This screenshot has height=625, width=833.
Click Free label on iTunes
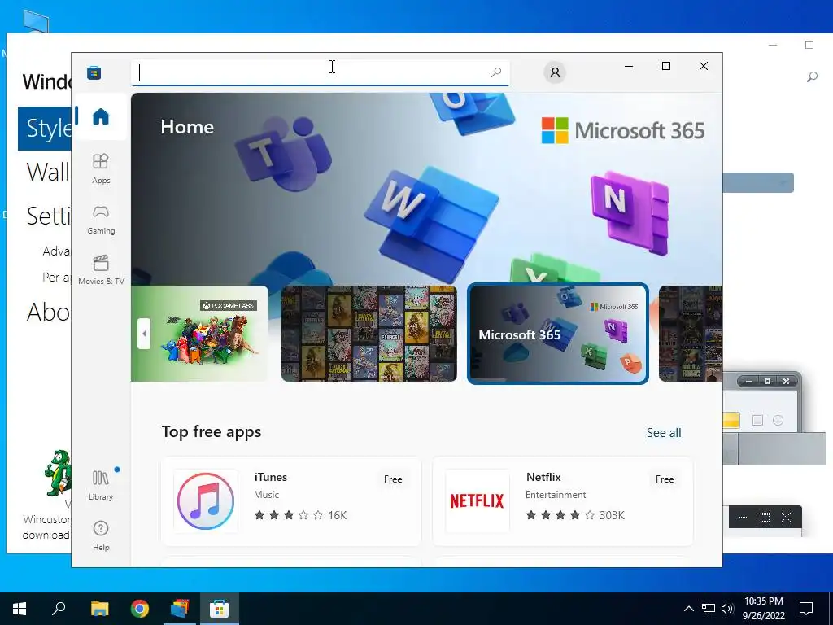pos(393,479)
